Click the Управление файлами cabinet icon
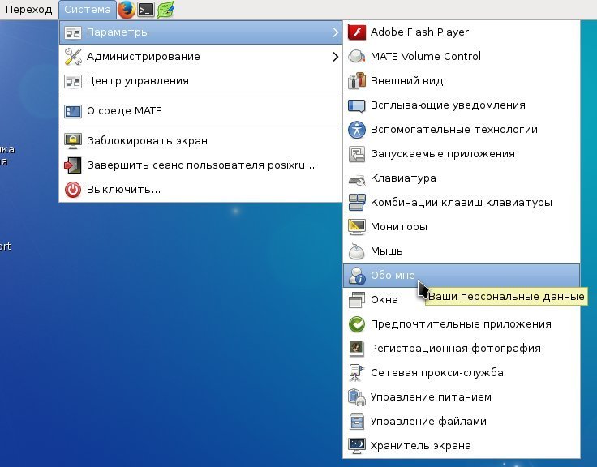Screen dimensions: 597x467 click(x=357, y=422)
